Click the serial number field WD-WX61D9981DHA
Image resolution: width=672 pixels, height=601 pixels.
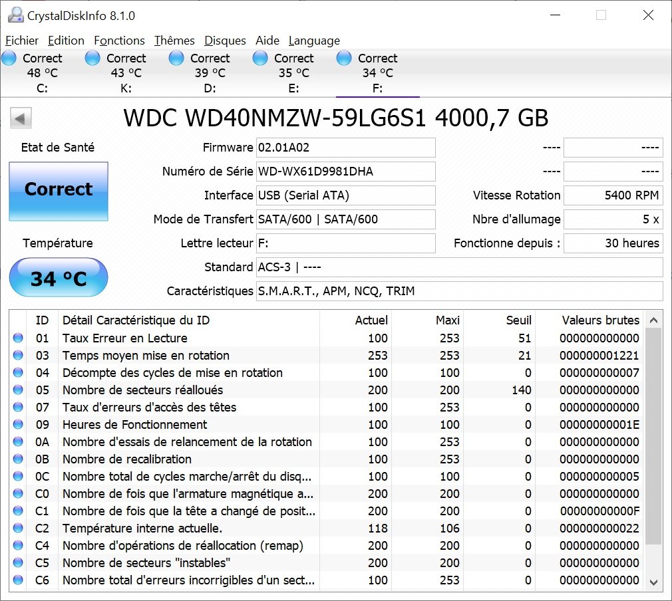coord(346,172)
